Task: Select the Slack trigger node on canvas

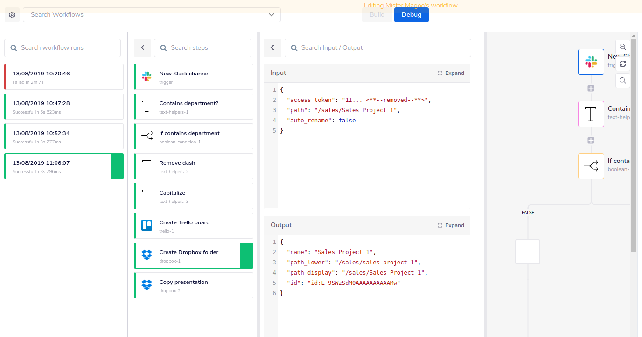Action: [x=591, y=62]
